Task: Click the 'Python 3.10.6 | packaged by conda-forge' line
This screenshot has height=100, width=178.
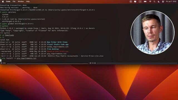Action: [47, 28]
